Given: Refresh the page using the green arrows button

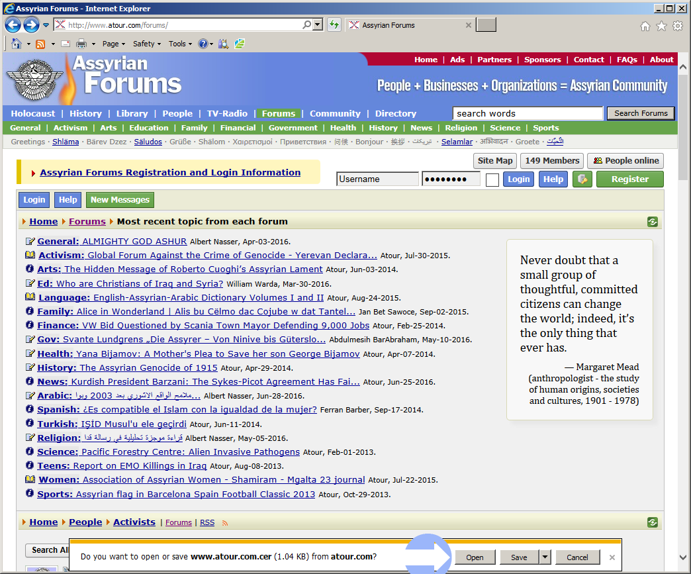Looking at the screenshot, I should click(x=334, y=24).
